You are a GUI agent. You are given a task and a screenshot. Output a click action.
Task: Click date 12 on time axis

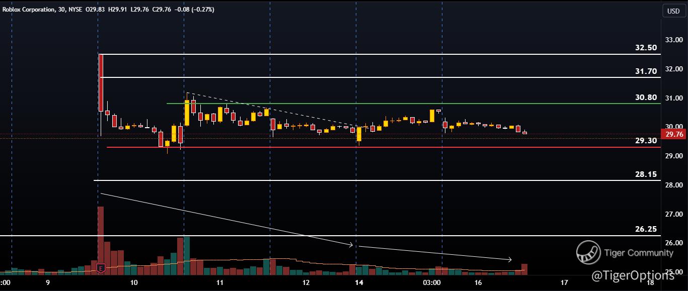tap(306, 282)
